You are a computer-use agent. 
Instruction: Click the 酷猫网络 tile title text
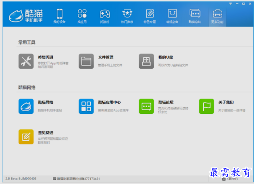point(45,102)
